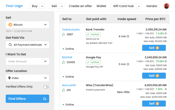Expand the Buy menu arrow

click(42, 6)
